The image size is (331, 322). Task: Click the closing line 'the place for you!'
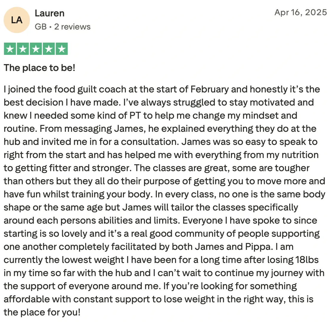click(42, 312)
